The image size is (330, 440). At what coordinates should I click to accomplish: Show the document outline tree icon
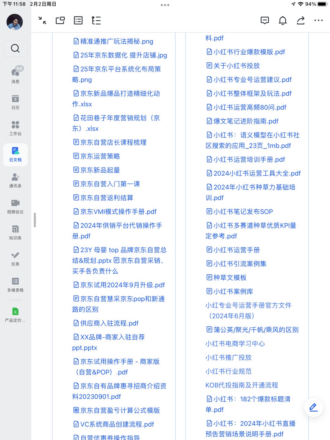(x=96, y=20)
